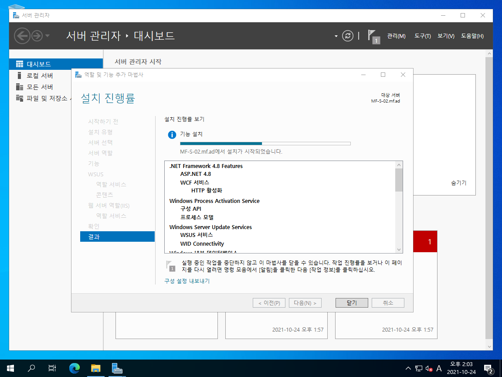Click 숨기기 link in Server Manager dashboard
This screenshot has height=377, width=502.
(x=458, y=183)
